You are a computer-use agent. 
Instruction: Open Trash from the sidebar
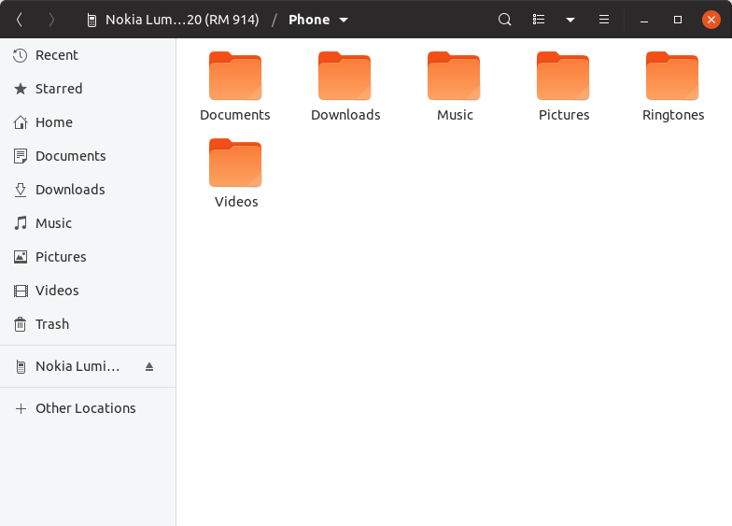pos(51,324)
